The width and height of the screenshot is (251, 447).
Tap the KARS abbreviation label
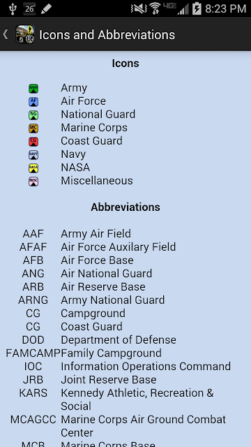pyautogui.click(x=33, y=393)
